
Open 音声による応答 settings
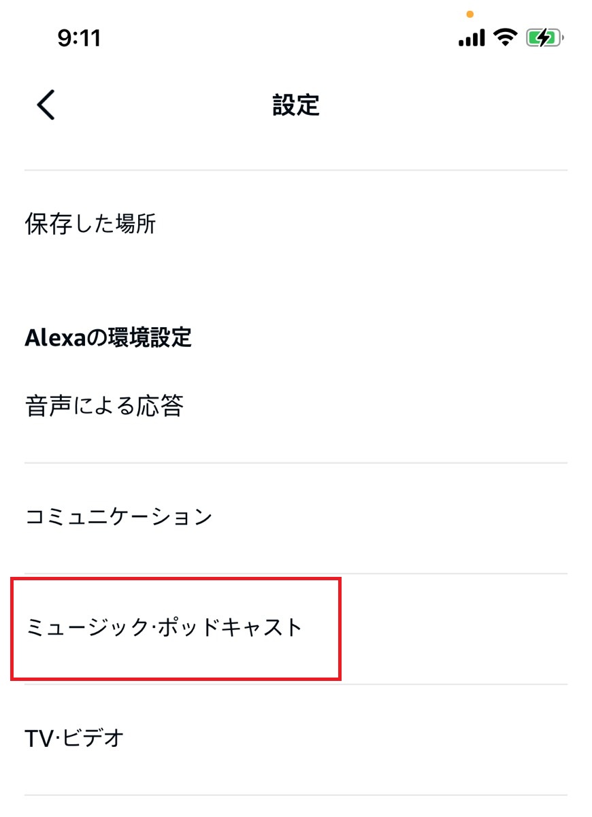tap(105, 404)
